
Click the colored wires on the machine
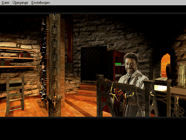click(121, 93)
